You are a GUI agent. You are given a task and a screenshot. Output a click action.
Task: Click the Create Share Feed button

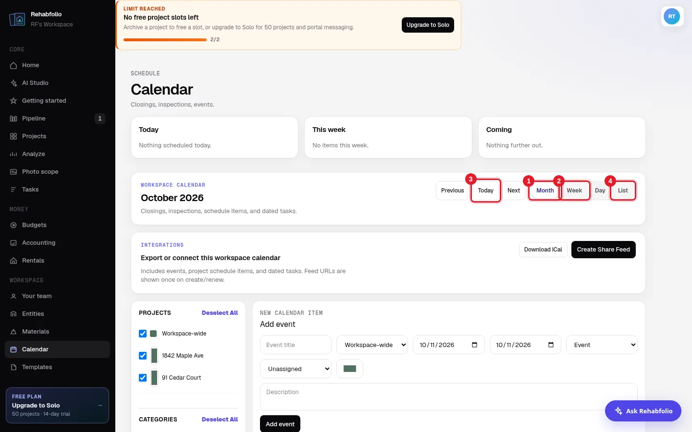604,250
